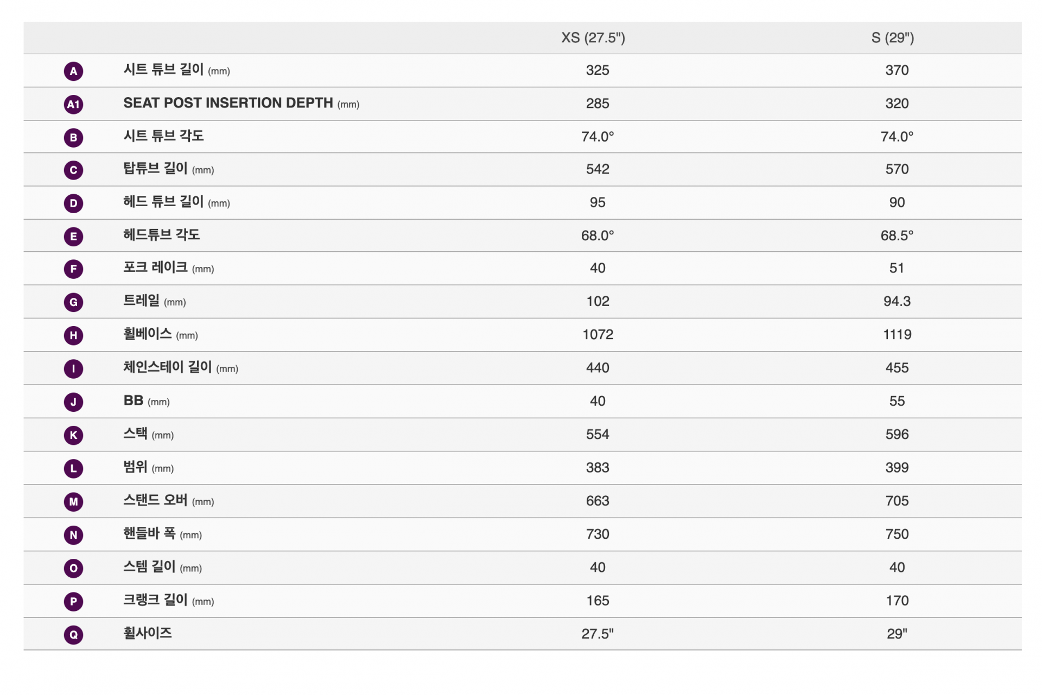Click the C top tube length badge

pyautogui.click(x=73, y=170)
